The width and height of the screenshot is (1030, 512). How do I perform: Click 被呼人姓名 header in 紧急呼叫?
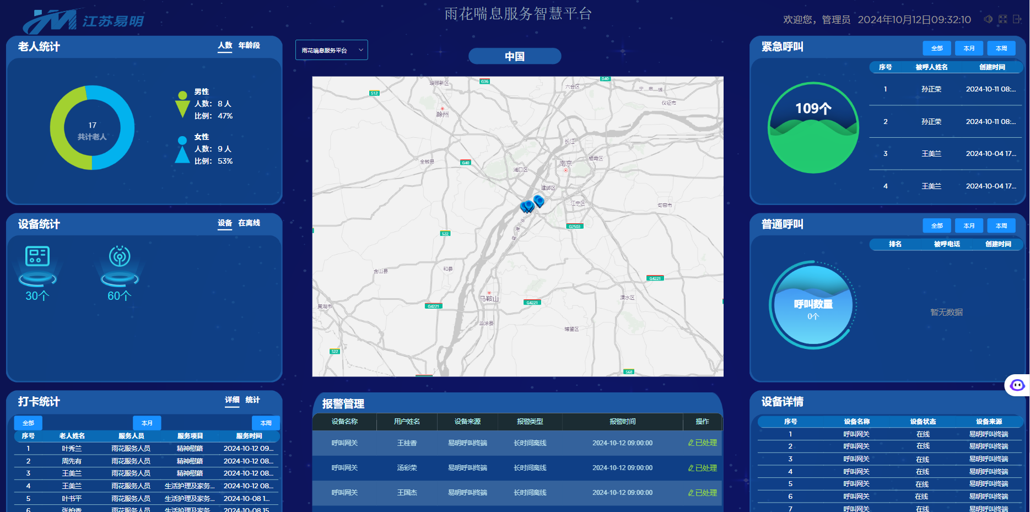(932, 67)
